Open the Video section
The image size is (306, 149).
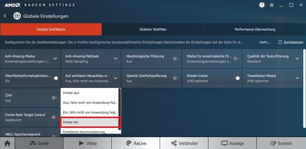[x=88, y=144]
